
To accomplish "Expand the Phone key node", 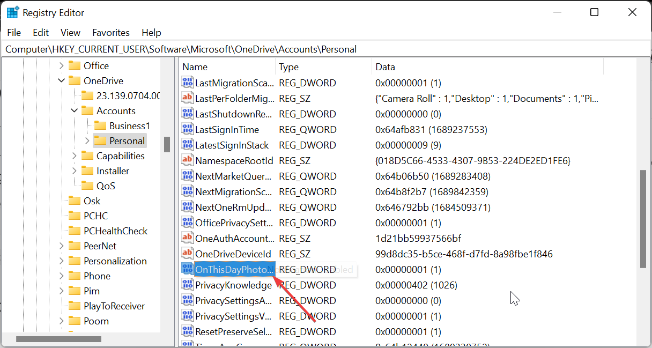I will (x=61, y=276).
